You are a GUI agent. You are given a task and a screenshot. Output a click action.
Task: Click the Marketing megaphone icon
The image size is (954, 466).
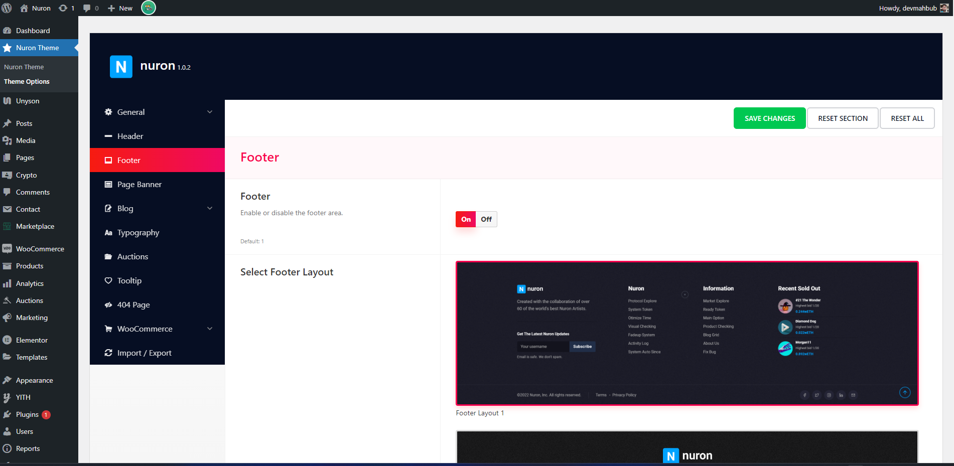pyautogui.click(x=7, y=318)
